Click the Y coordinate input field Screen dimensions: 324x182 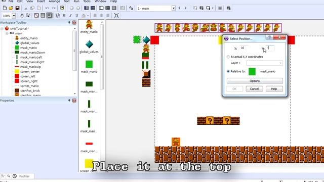click(x=270, y=48)
